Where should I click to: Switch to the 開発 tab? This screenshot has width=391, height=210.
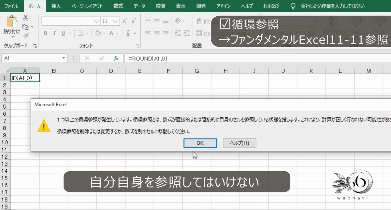201,6
